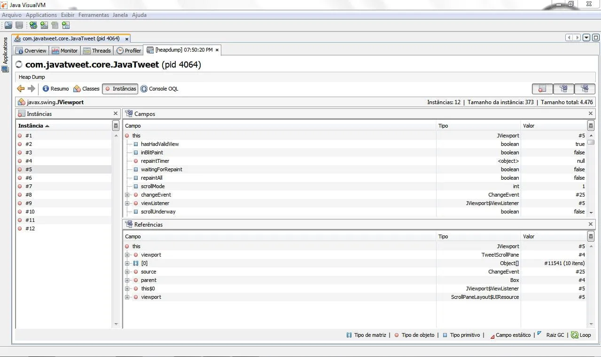Open column chooser in Campos table
601x357 pixels.
point(591,126)
